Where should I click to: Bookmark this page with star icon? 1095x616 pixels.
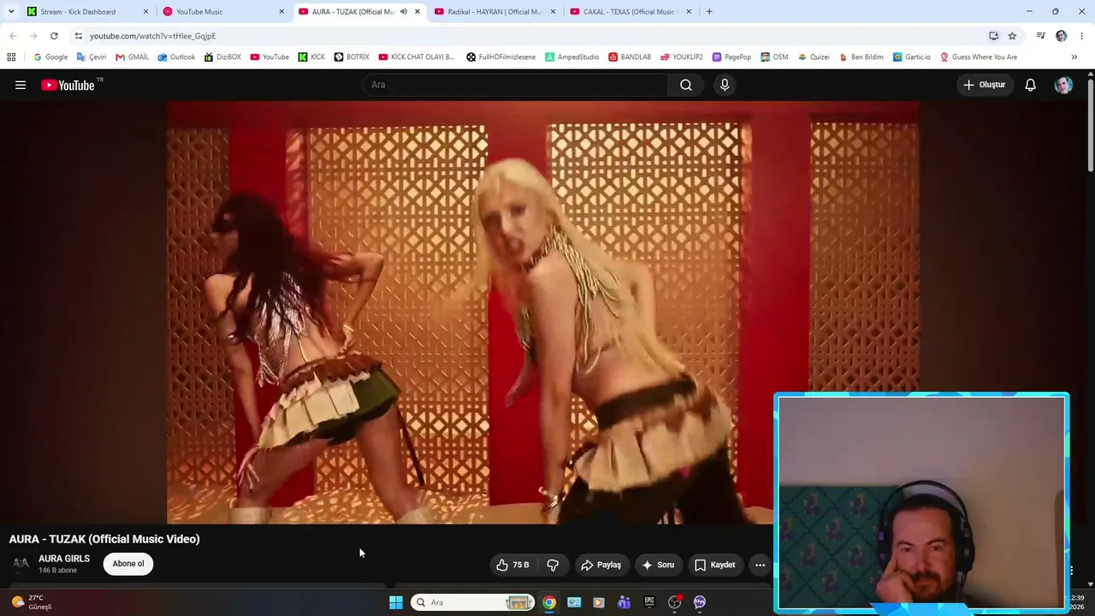click(x=1012, y=36)
